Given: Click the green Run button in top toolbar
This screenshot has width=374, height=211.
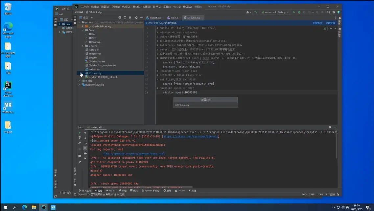Looking at the screenshot, I should (294, 12).
